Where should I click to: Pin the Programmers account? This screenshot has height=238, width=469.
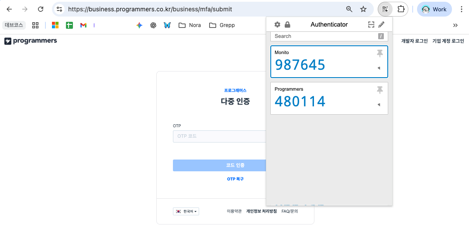pos(379,90)
